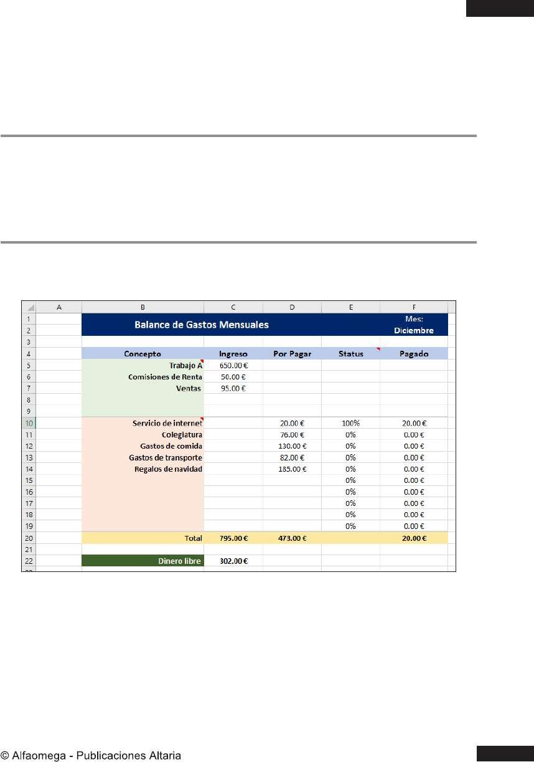
Task: Select column E header
Action: pyautogui.click(x=351, y=307)
